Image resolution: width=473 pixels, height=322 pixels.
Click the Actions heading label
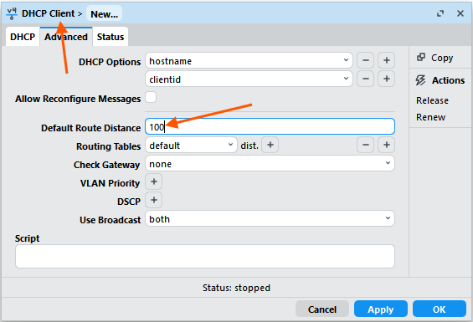pos(448,80)
